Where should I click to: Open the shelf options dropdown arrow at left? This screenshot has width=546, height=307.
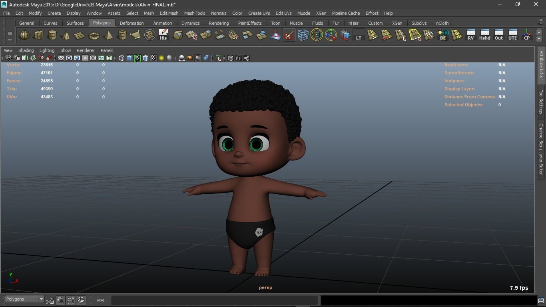[x=10, y=40]
